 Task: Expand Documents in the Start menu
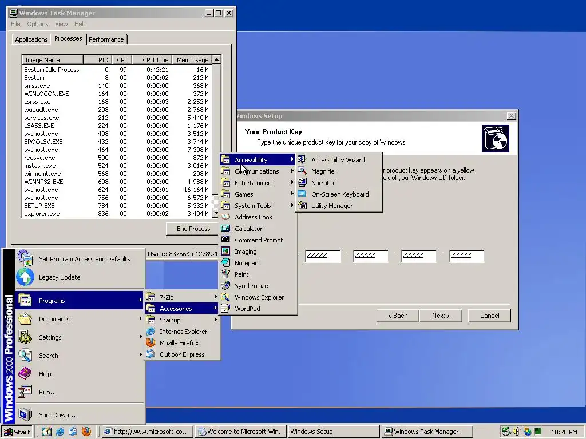pyautogui.click(x=80, y=319)
